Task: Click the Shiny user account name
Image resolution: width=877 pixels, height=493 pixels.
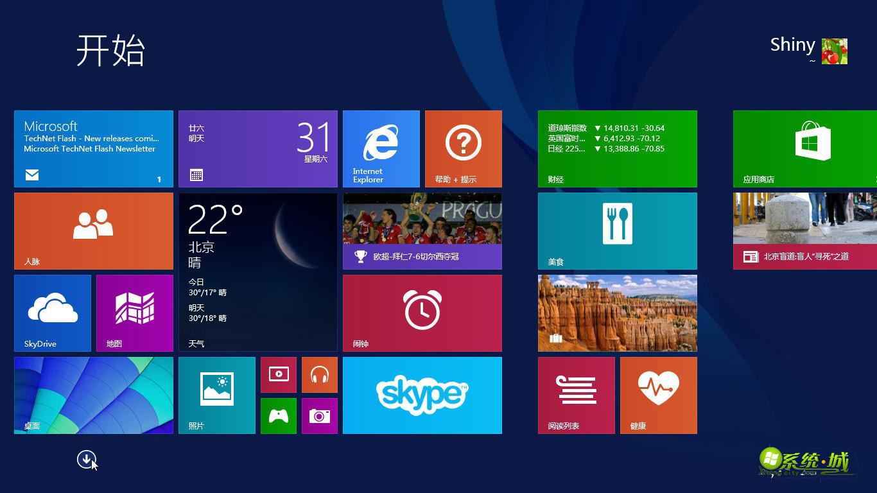Action: (792, 45)
